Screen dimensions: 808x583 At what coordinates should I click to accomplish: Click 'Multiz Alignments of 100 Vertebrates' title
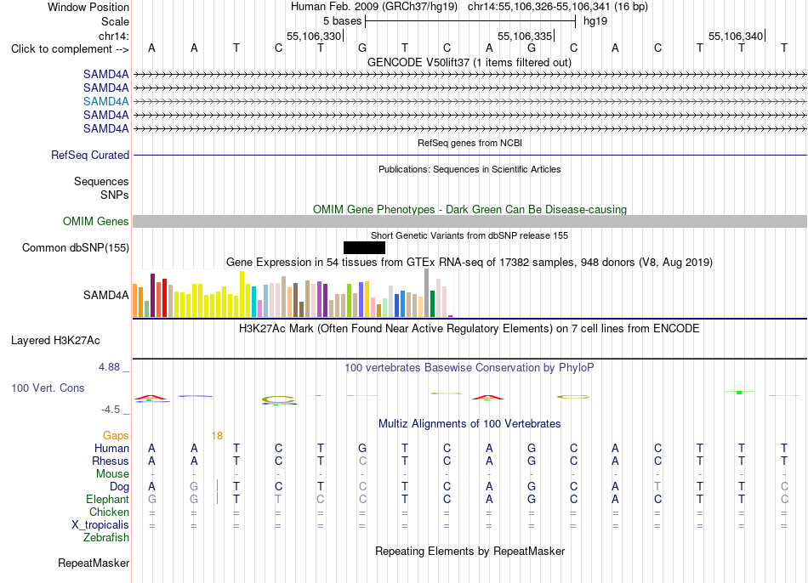tap(469, 424)
